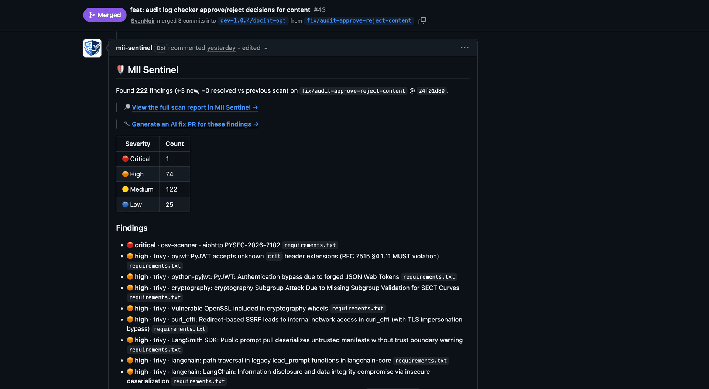
Task: Click the branch code tag in the findings summary
Action: pos(353,91)
